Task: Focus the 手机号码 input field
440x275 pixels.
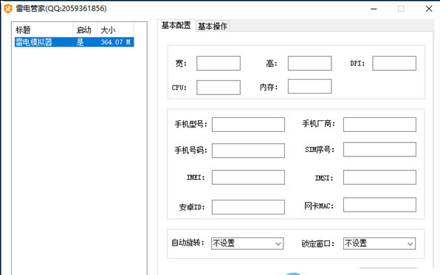Action: [248, 150]
